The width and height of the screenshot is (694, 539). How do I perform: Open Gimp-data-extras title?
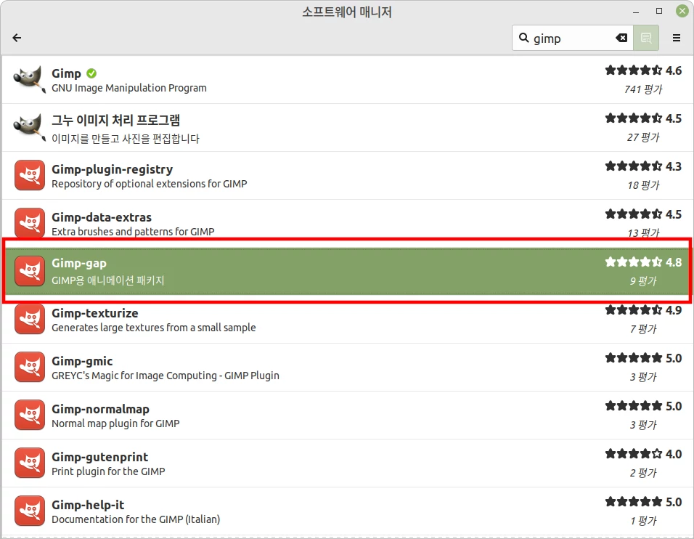click(x=102, y=217)
